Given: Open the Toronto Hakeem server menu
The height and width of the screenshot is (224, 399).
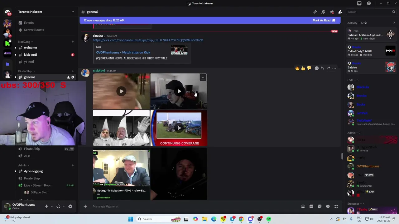Looking at the screenshot, I should click(46, 12).
